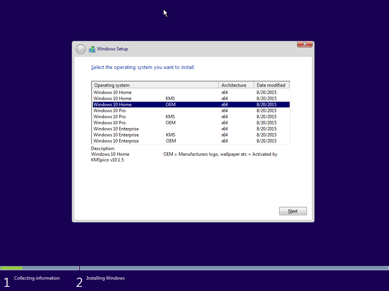Click the back arrow button

(81, 49)
